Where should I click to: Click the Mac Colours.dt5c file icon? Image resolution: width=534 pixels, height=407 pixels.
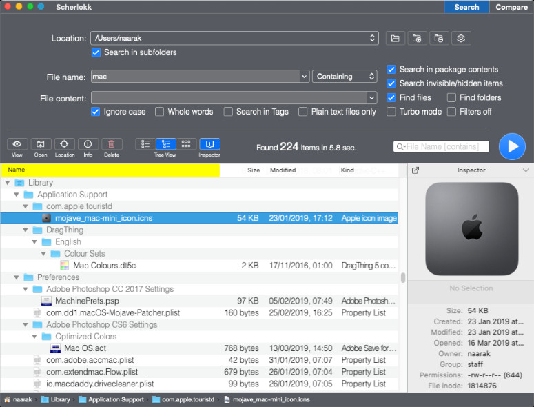[x=64, y=266]
